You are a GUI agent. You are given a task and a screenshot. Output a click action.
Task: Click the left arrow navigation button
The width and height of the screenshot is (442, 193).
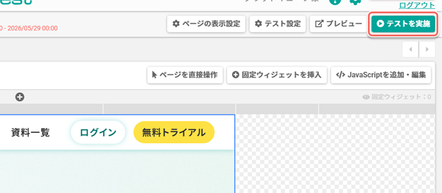(x=411, y=49)
